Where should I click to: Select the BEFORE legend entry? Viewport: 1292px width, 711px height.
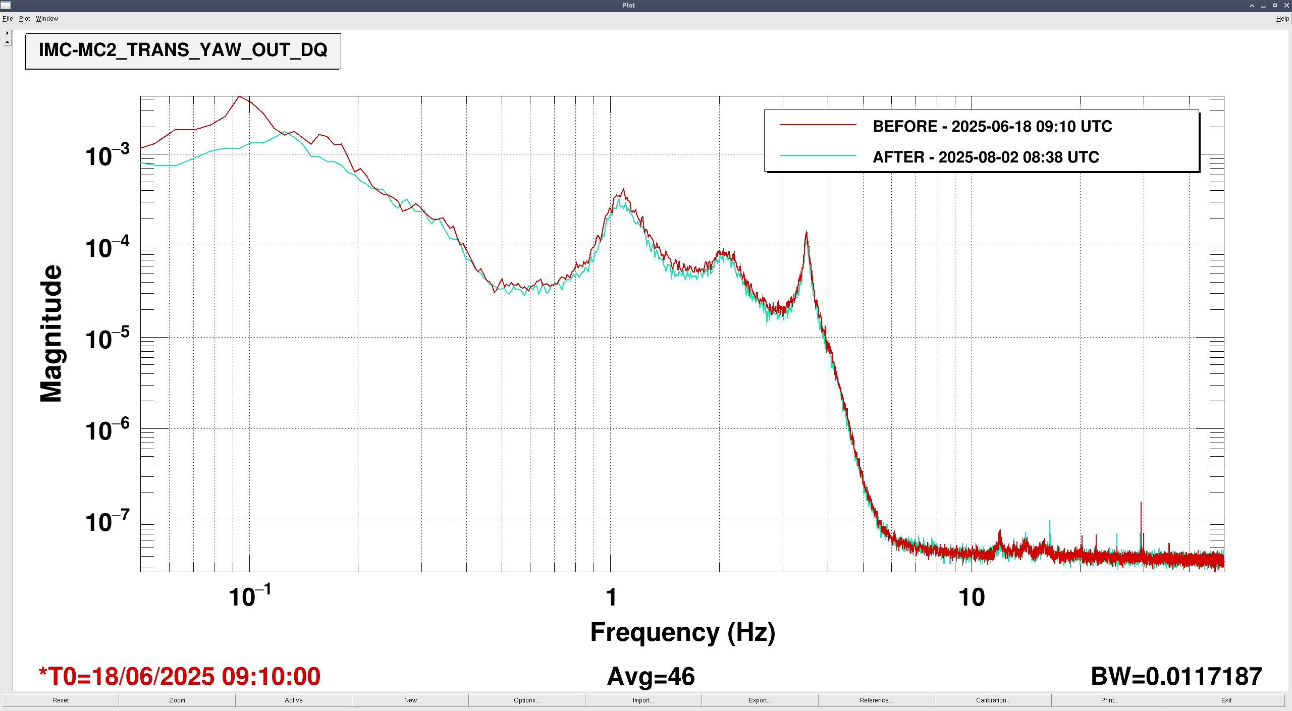click(992, 126)
